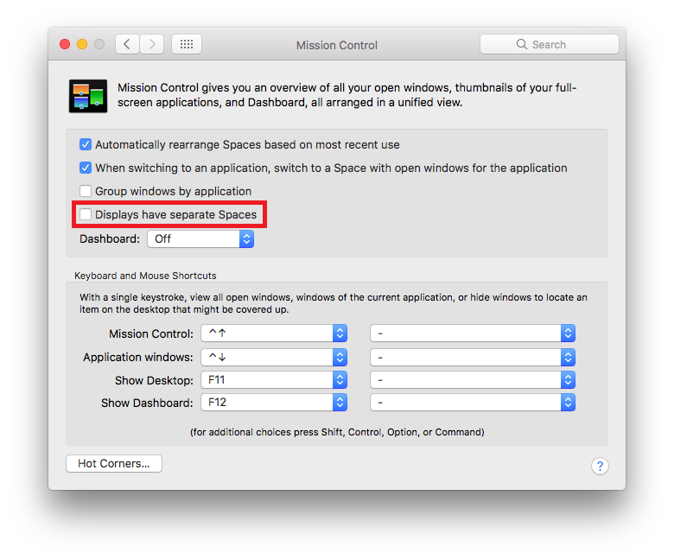Disable Automatically rearrange Spaces checkbox
The width and height of the screenshot is (674, 559).
pyautogui.click(x=86, y=144)
